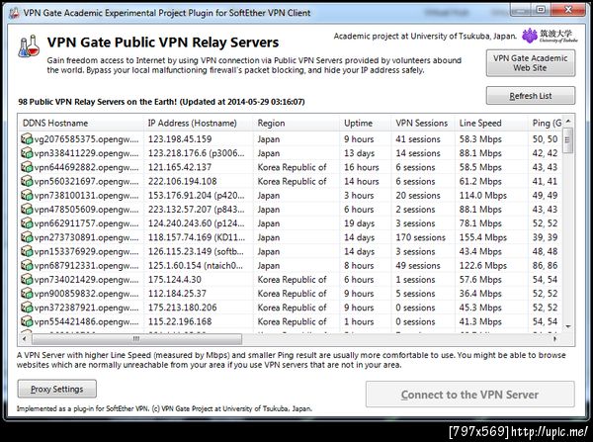
Task: Sort list by Region column header
Action: pyautogui.click(x=295, y=124)
